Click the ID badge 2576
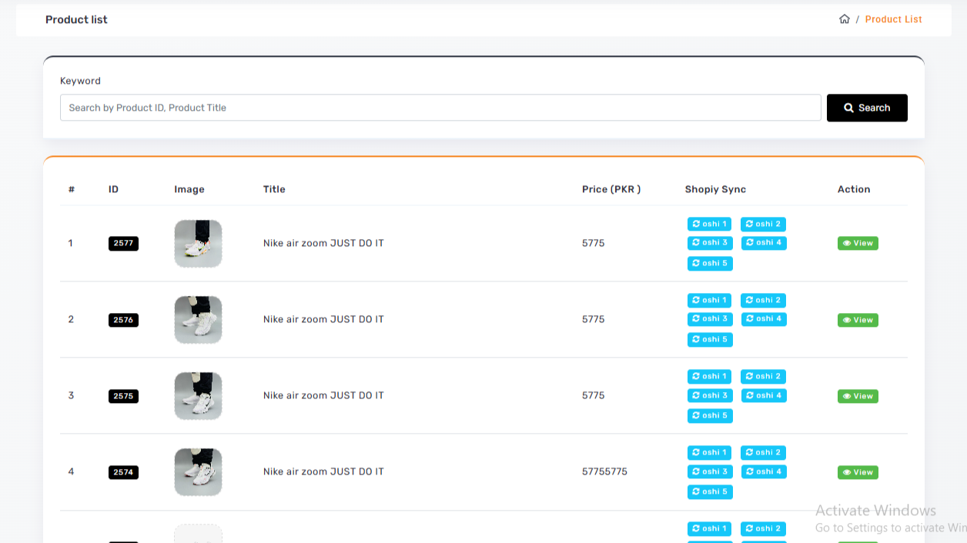967x543 pixels. [123, 320]
